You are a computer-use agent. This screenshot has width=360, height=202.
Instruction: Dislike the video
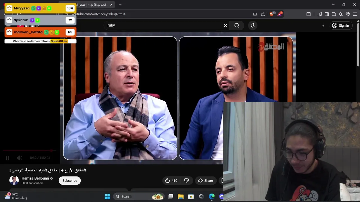[x=186, y=181]
